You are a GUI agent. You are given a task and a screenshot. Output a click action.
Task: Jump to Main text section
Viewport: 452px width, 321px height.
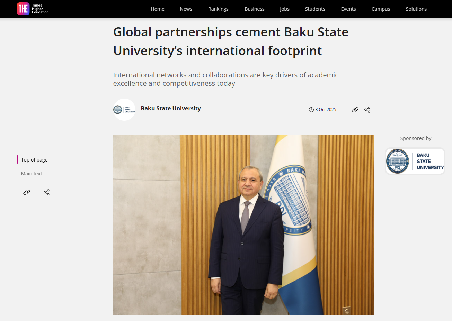[x=32, y=174]
